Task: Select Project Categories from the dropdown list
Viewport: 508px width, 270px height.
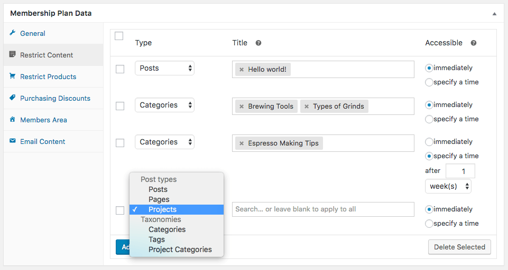Action: click(180, 249)
